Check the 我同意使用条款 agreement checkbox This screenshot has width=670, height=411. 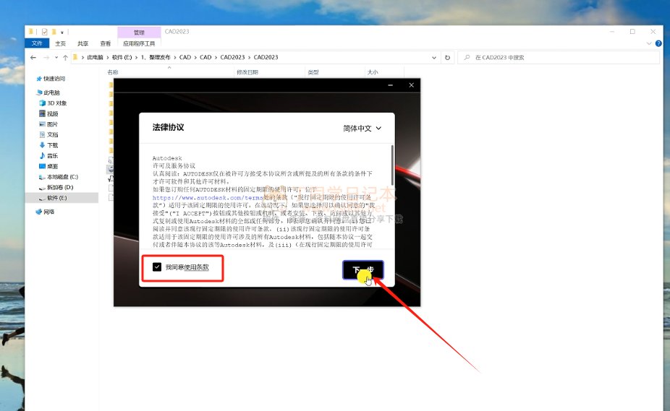tap(157, 267)
